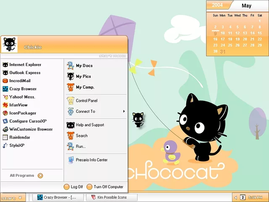Select My Docs menu text
The height and width of the screenshot is (202, 269).
84,66
